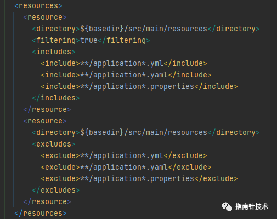Click the closing </excludes> tag
Viewport: 277px width, 219px height.
pos(56,190)
